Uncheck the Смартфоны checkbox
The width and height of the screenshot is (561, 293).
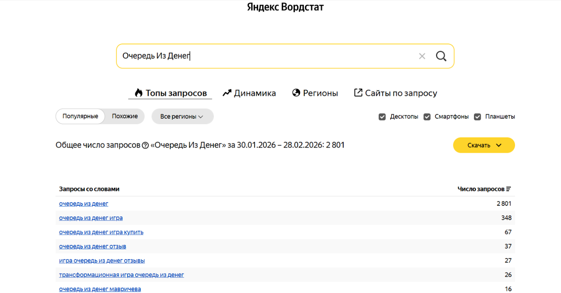click(x=427, y=117)
